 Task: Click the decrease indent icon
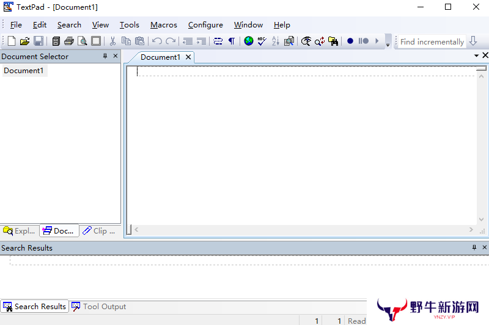pos(188,41)
